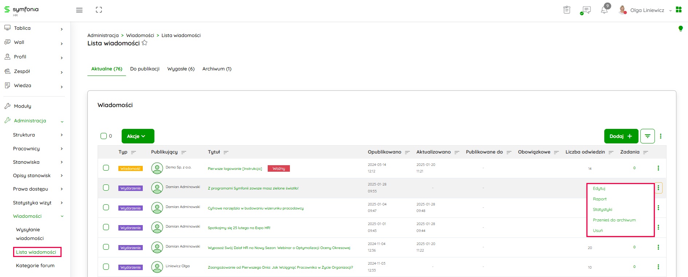Open the notifications bell icon
This screenshot has height=277, width=688.
tap(604, 10)
